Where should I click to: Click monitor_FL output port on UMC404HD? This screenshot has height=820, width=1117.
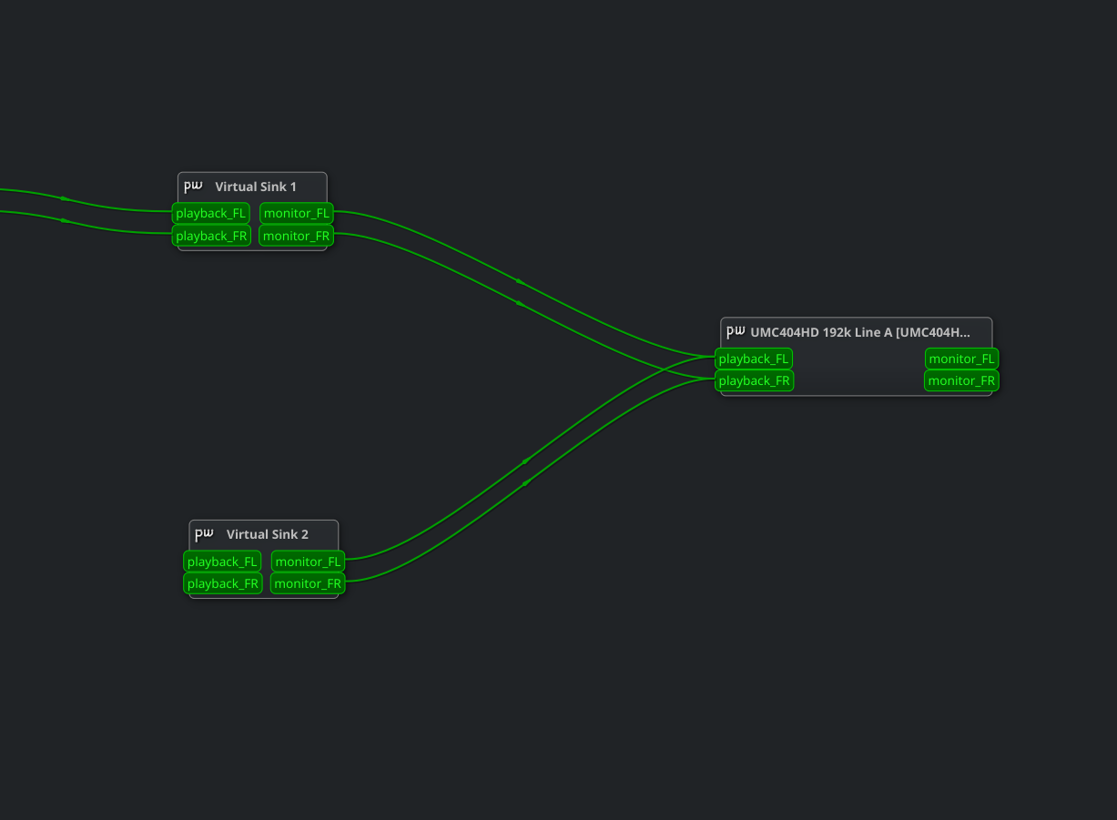click(x=962, y=359)
